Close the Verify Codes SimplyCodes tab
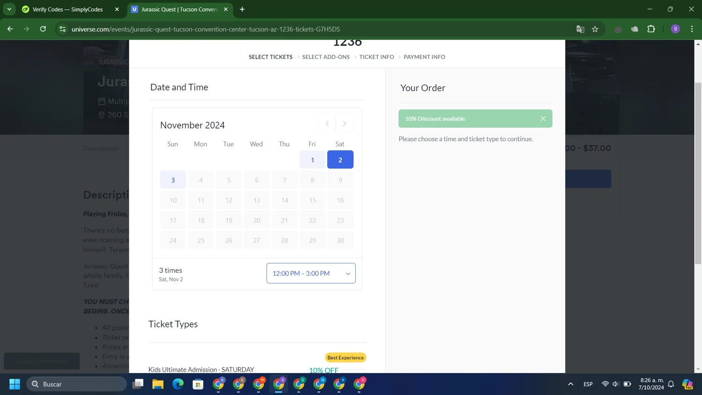Viewport: 702px width, 395px height. [x=117, y=9]
